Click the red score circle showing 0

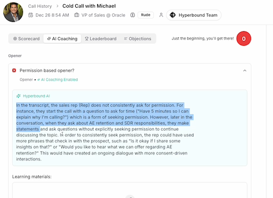click(x=244, y=39)
